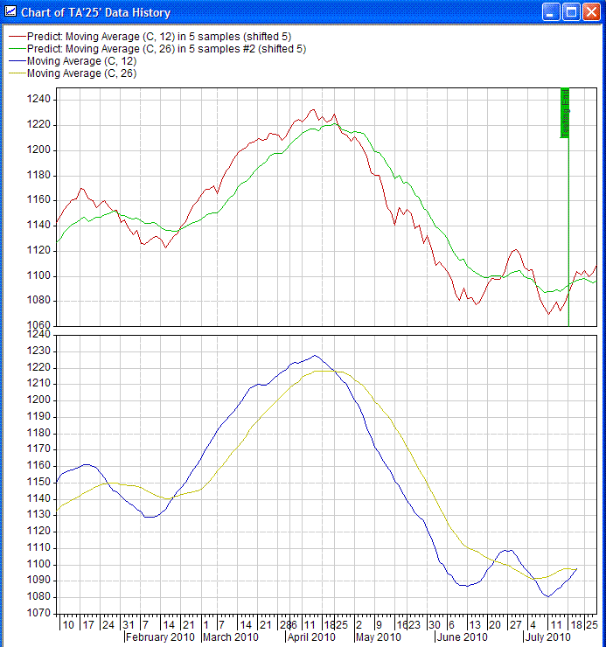This screenshot has width=606, height=647.
Task: Click the 'June 2010' time axis label
Action: pos(462,637)
